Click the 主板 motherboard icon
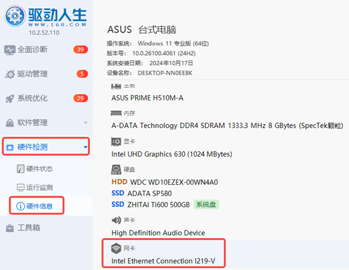 coord(116,86)
